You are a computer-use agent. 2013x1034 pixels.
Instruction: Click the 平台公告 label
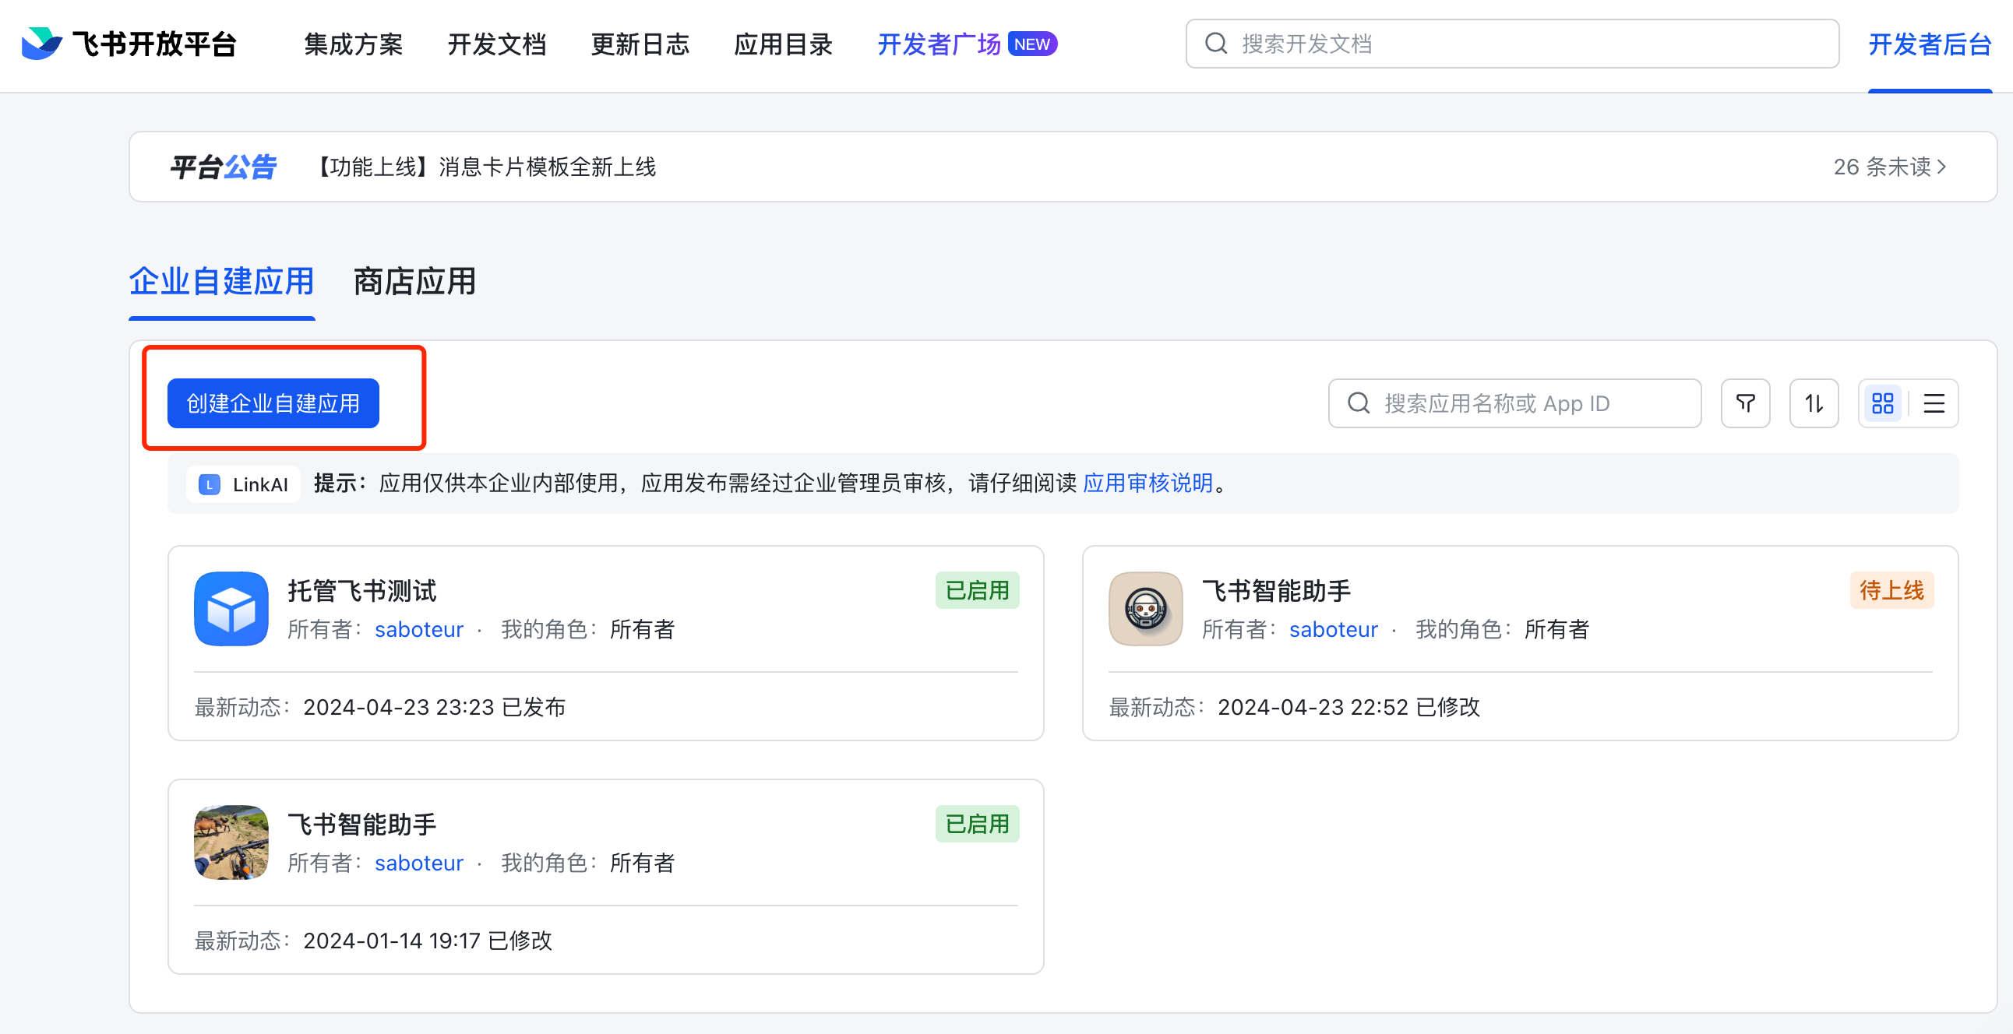click(224, 167)
